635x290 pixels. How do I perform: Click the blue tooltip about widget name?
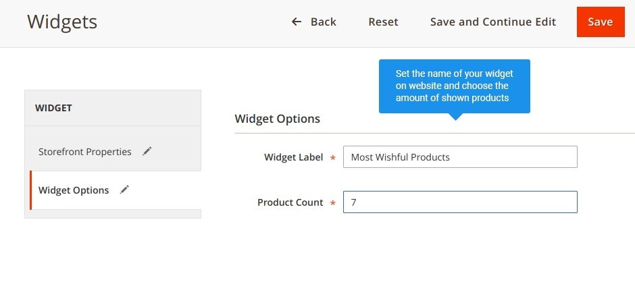tap(455, 86)
